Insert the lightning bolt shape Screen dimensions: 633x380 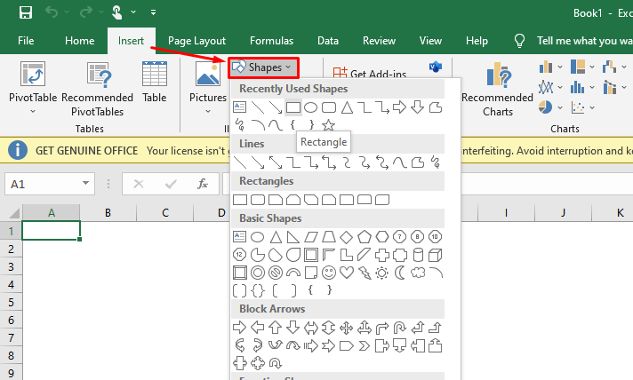point(365,272)
